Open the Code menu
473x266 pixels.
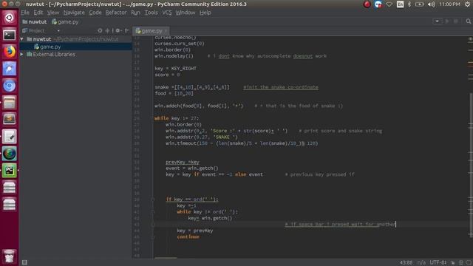point(95,13)
